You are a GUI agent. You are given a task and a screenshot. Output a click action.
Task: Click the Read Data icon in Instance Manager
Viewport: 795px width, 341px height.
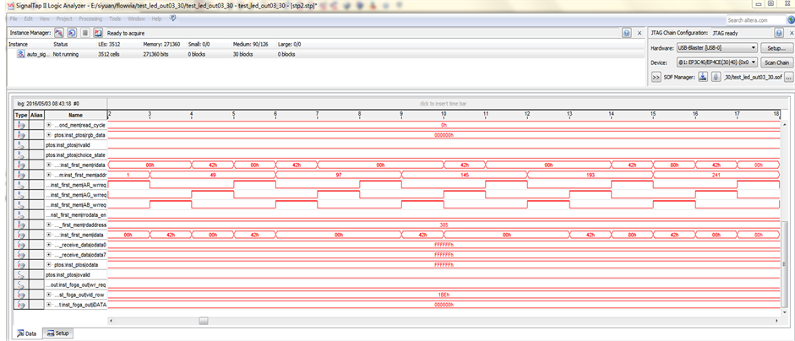98,32
